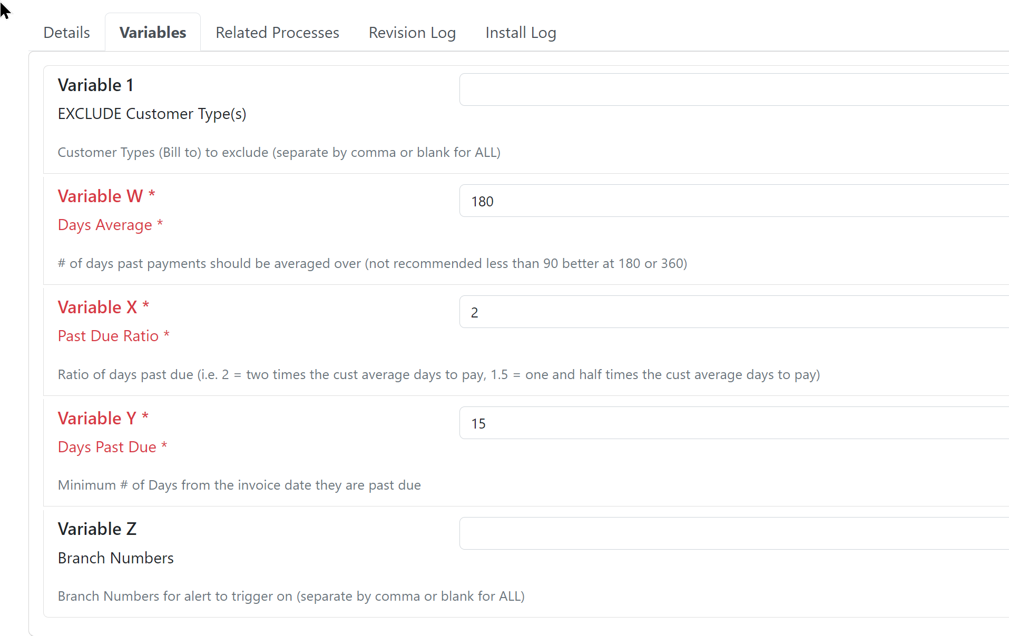Click the Branch Numbers label

(x=116, y=558)
